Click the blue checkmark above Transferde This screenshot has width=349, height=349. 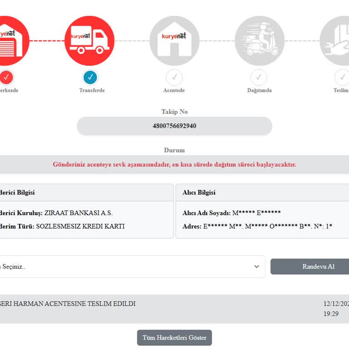pyautogui.click(x=90, y=77)
